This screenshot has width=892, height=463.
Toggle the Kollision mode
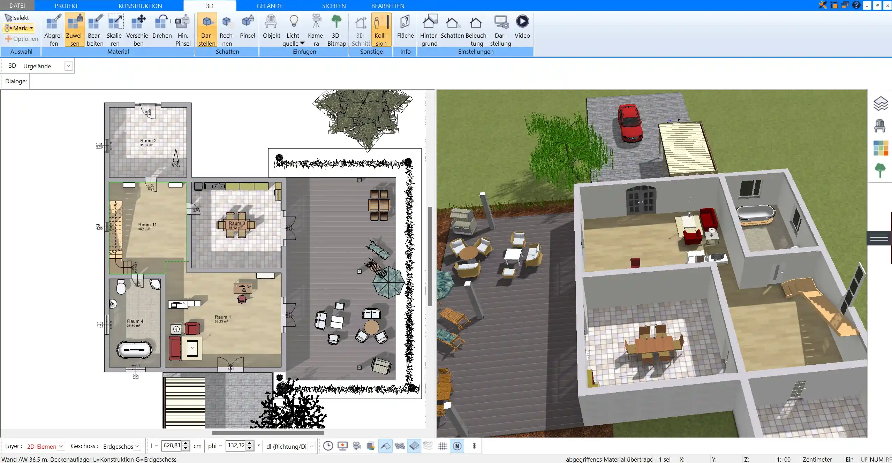click(381, 30)
